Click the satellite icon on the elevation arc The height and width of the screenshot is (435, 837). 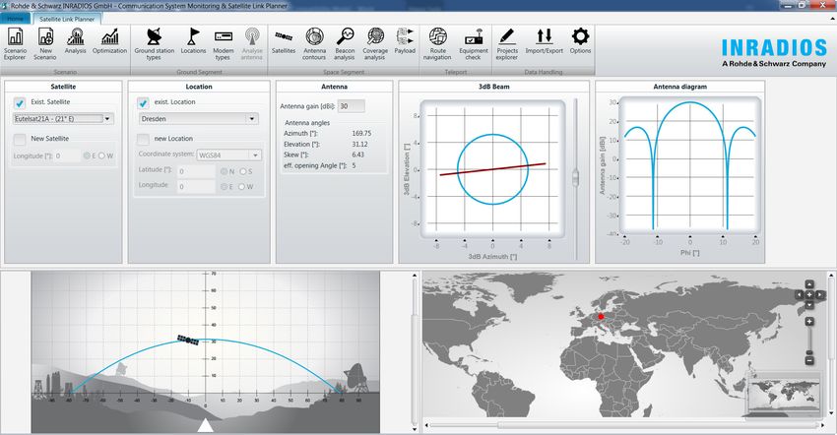188,340
